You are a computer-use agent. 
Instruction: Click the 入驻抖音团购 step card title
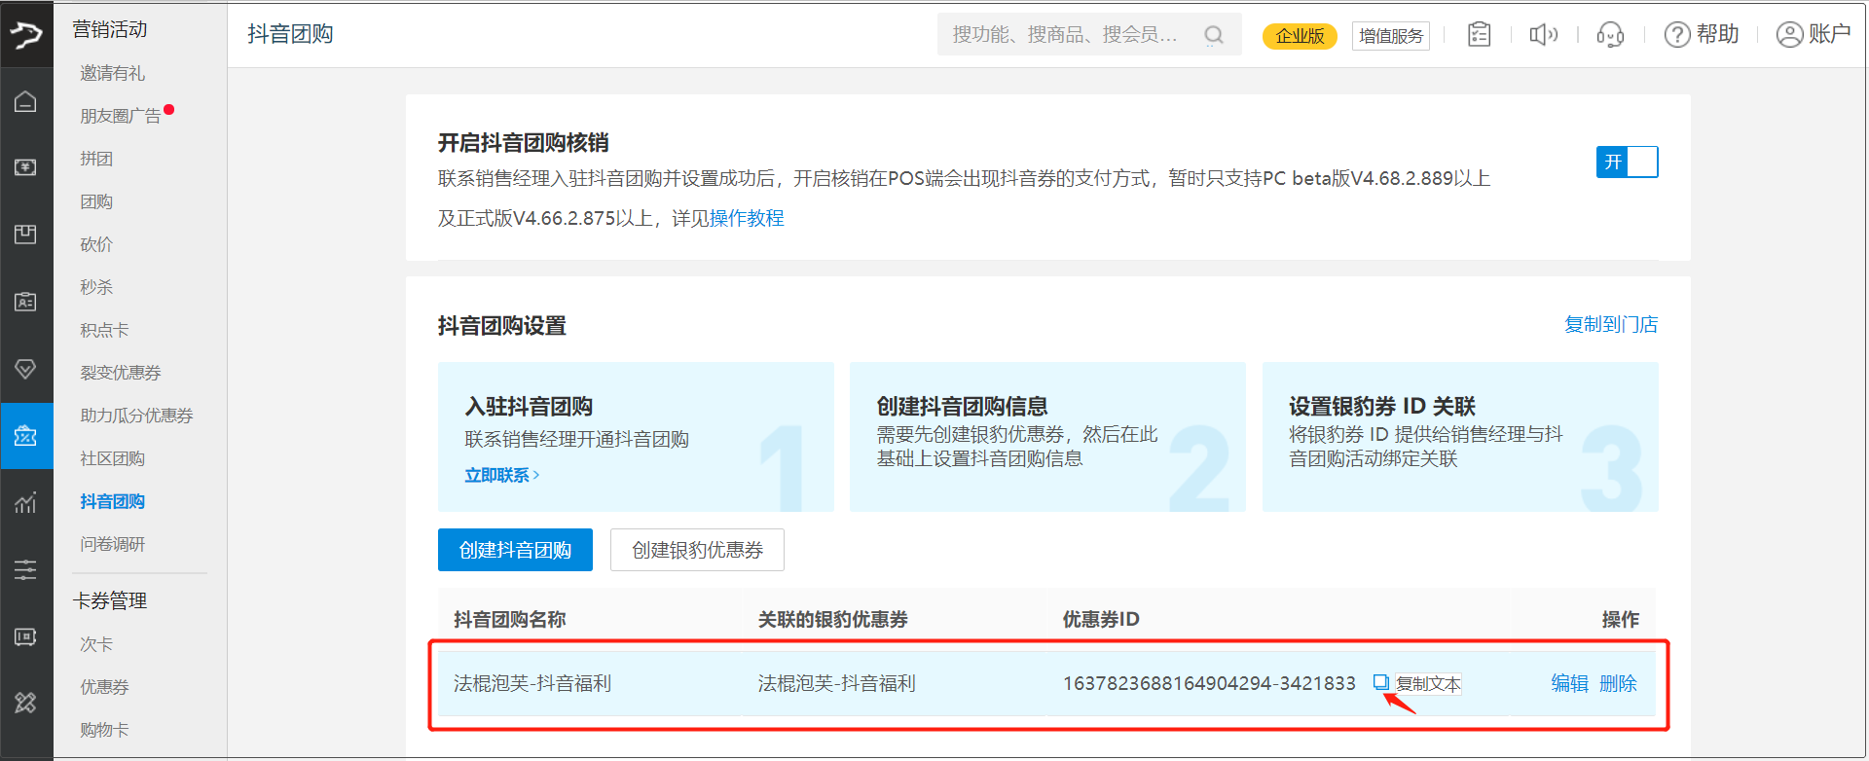[x=529, y=406]
